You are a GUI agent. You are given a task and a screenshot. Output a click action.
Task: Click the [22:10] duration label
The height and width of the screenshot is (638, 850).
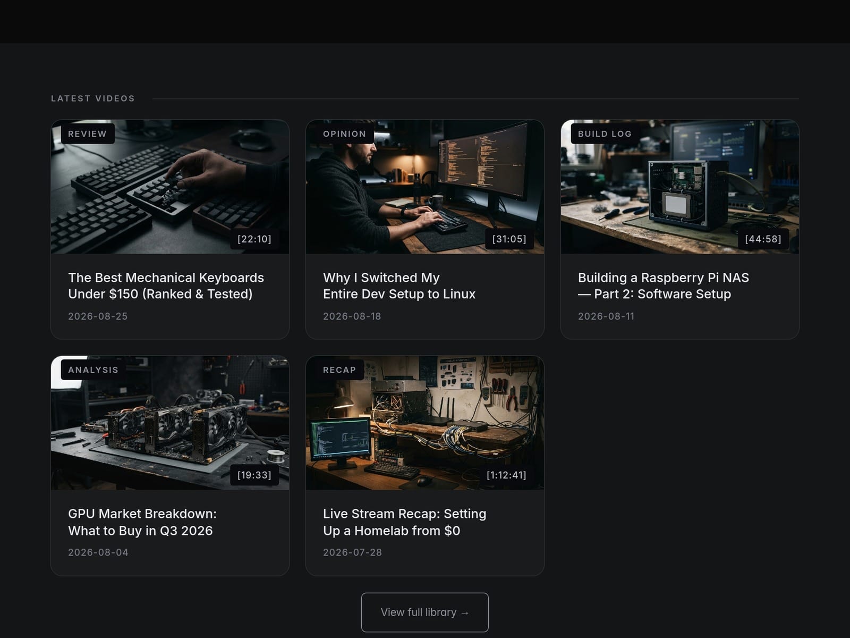coord(254,239)
